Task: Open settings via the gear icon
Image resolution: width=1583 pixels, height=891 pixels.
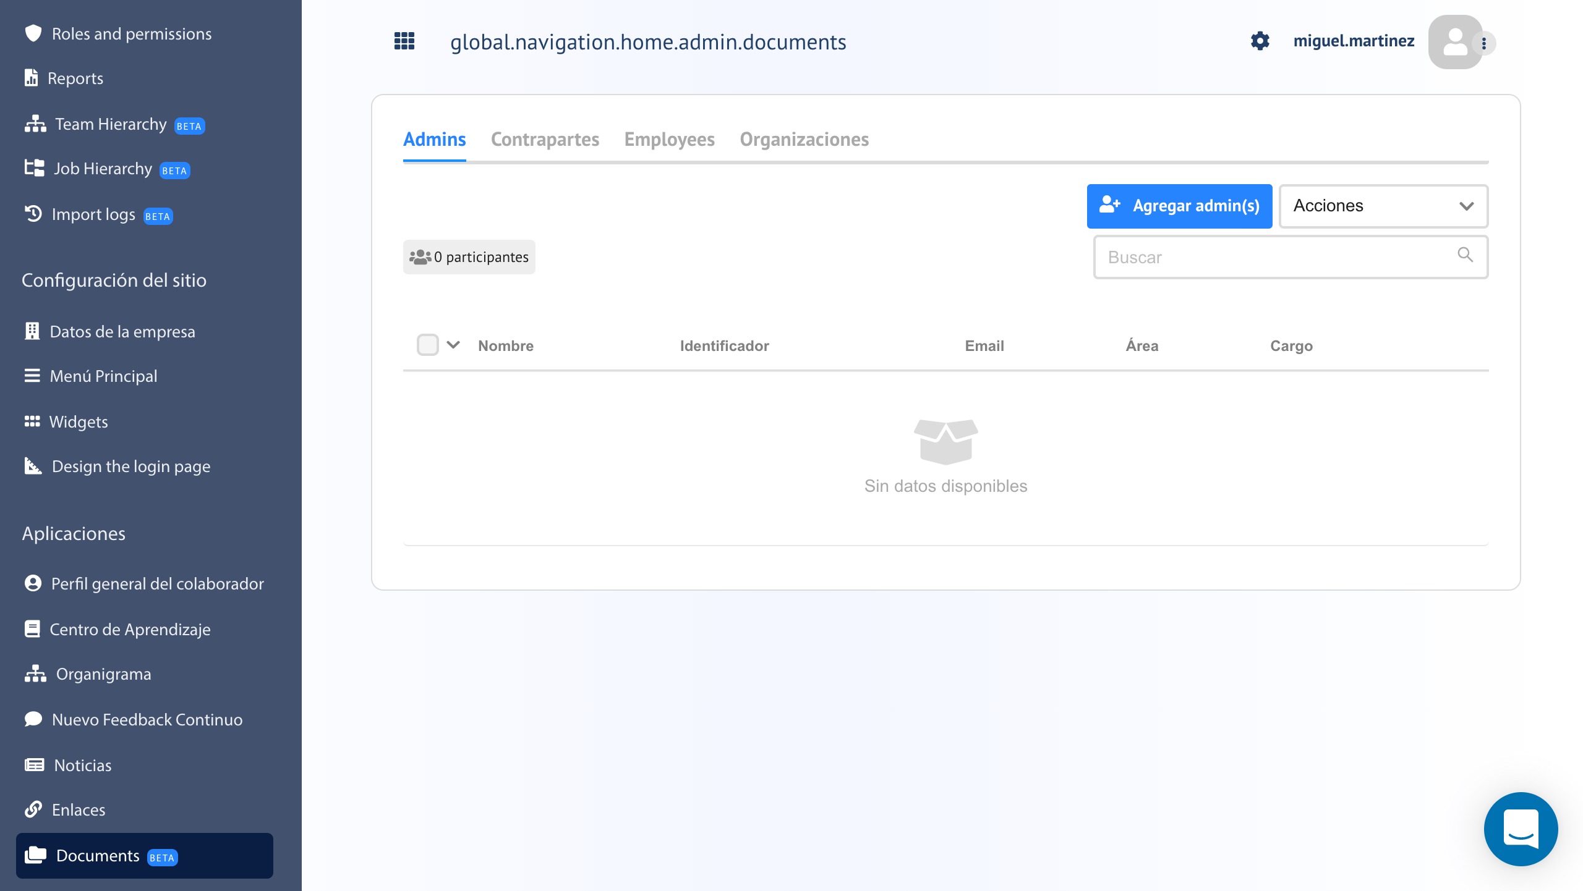Action: (1260, 41)
